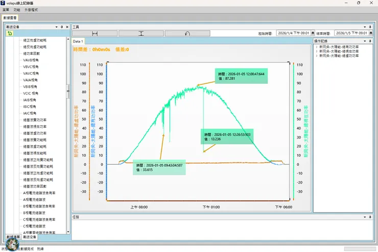The height and width of the screenshot is (252, 378).
Task: Select the IBIC相角 tree item
Action: point(30,107)
